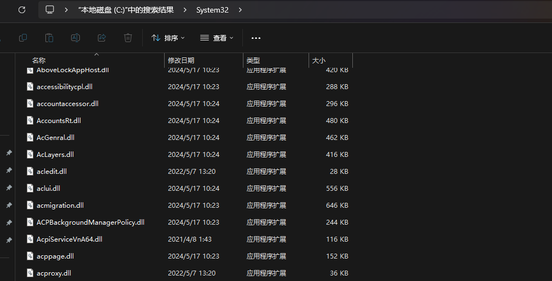
Task: Select the Rename icon in the toolbar
Action: [75, 38]
